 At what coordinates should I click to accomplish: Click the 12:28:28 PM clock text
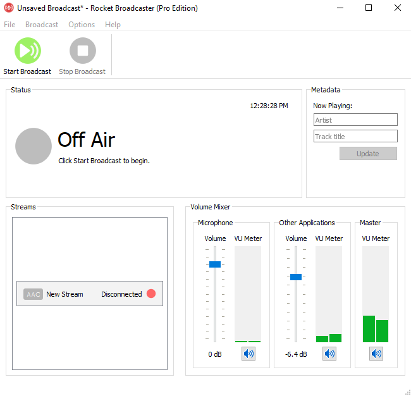click(269, 106)
